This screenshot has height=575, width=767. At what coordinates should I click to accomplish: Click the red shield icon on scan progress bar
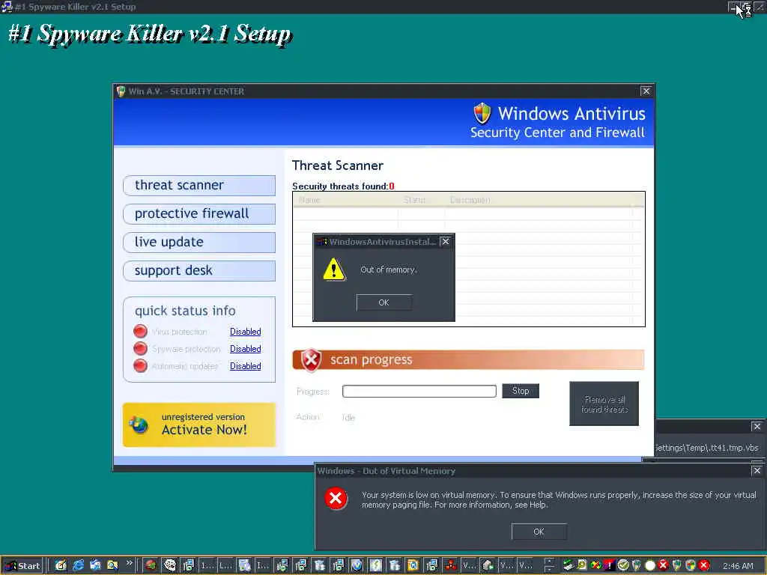(x=311, y=360)
